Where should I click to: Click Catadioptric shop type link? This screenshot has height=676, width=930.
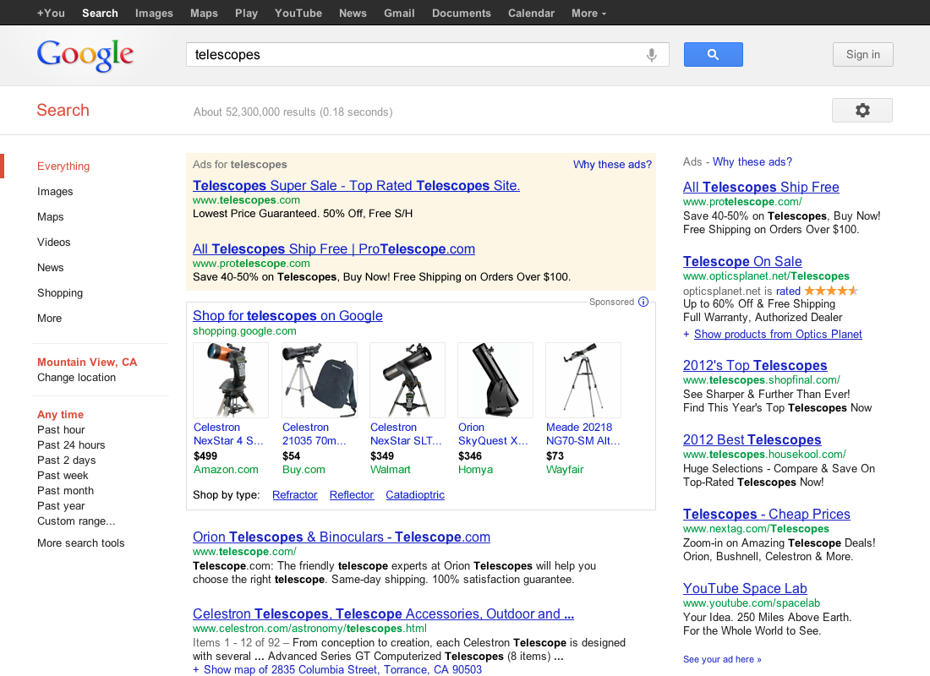(x=415, y=495)
